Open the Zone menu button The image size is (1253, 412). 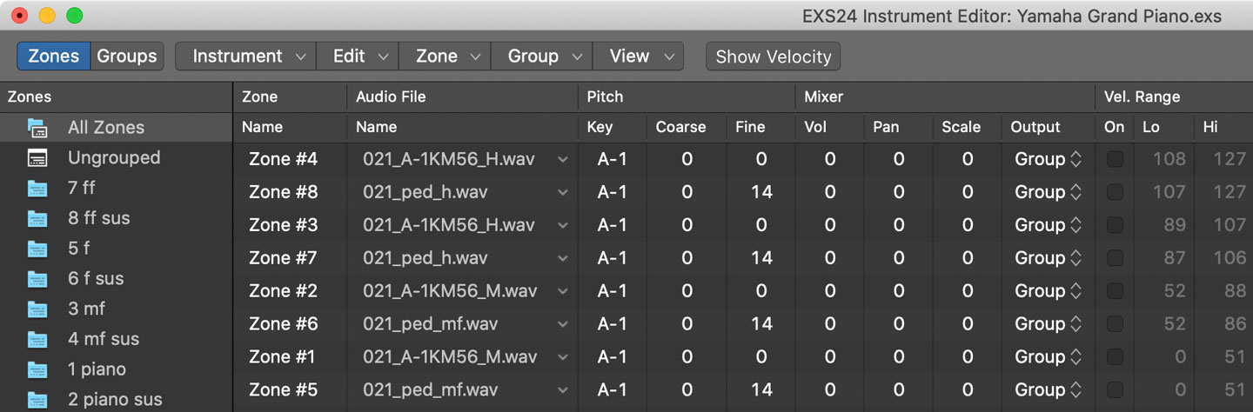click(445, 56)
